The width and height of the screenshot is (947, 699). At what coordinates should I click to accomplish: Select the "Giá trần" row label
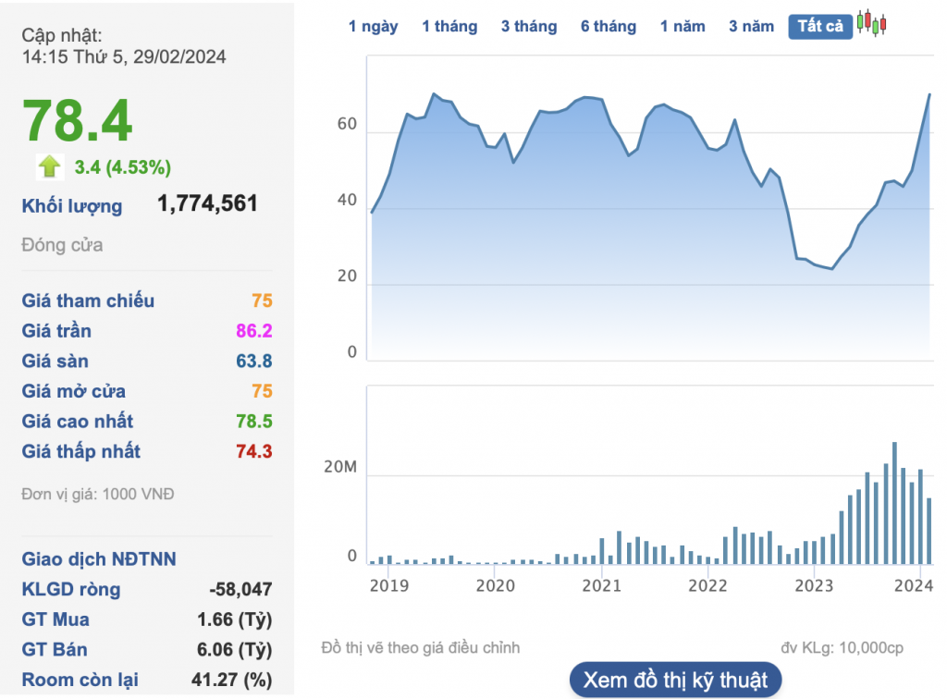point(56,331)
